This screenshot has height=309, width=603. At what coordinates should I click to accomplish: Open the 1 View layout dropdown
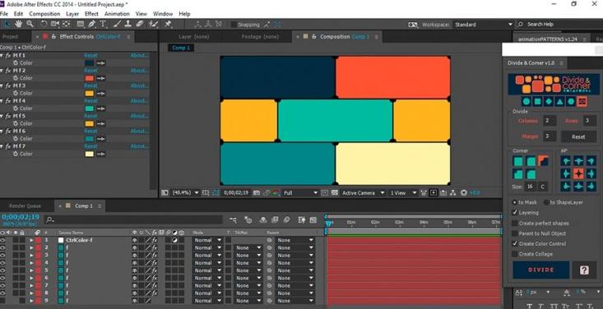pyautogui.click(x=403, y=192)
